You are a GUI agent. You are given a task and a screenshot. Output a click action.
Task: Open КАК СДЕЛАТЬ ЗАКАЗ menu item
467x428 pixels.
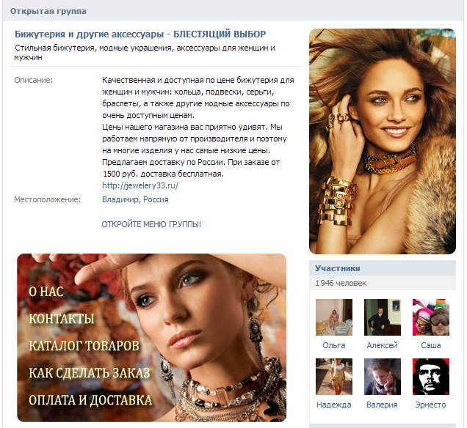90,373
